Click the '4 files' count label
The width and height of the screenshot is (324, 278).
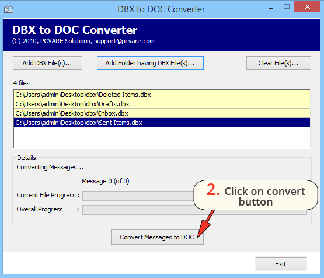(22, 83)
